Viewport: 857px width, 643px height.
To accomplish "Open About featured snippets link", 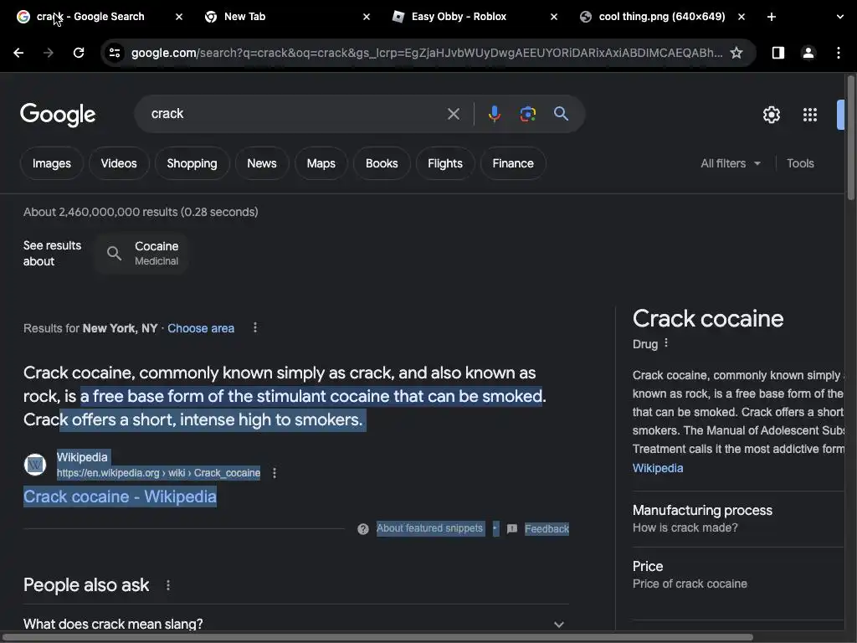I will 429,528.
